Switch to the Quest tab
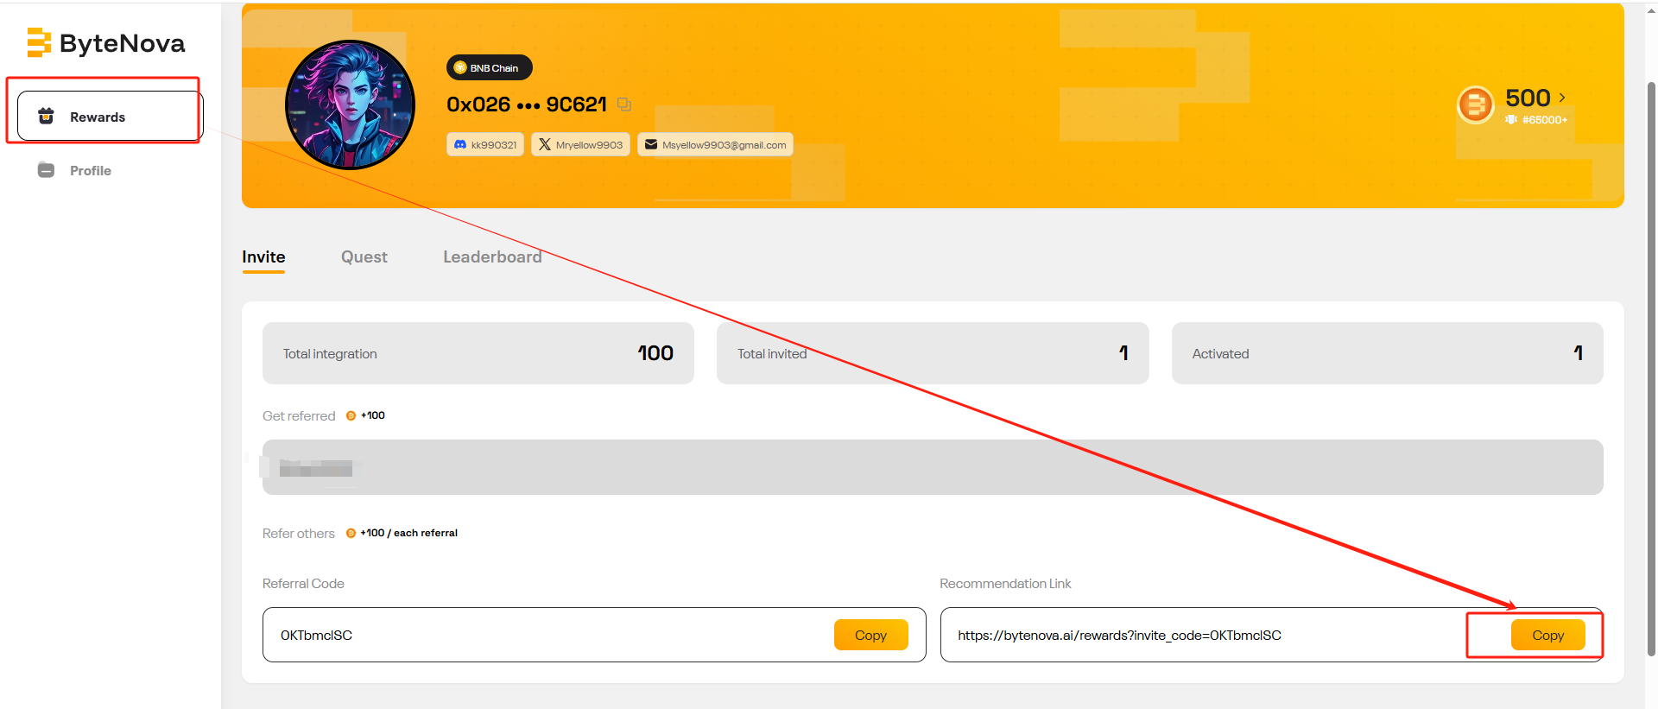Image resolution: width=1658 pixels, height=709 pixels. (x=364, y=256)
